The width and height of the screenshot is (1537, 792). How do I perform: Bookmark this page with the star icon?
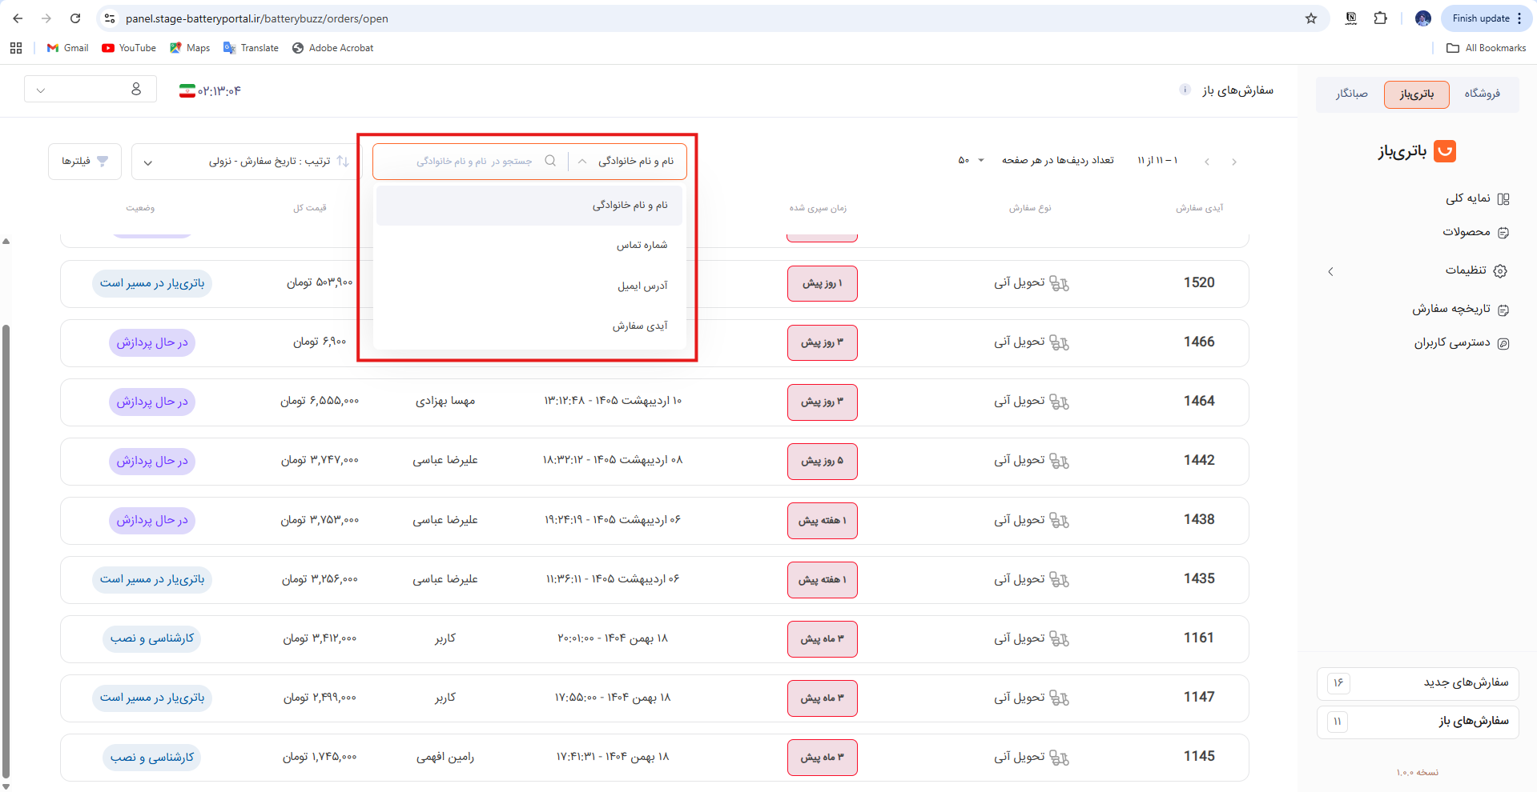(1311, 18)
